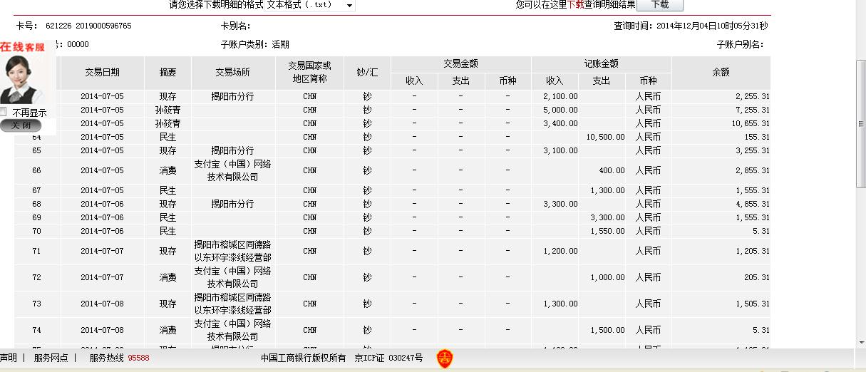866x372 pixels.
Task: Click the ICBC red emblem icon
Action: [445, 358]
